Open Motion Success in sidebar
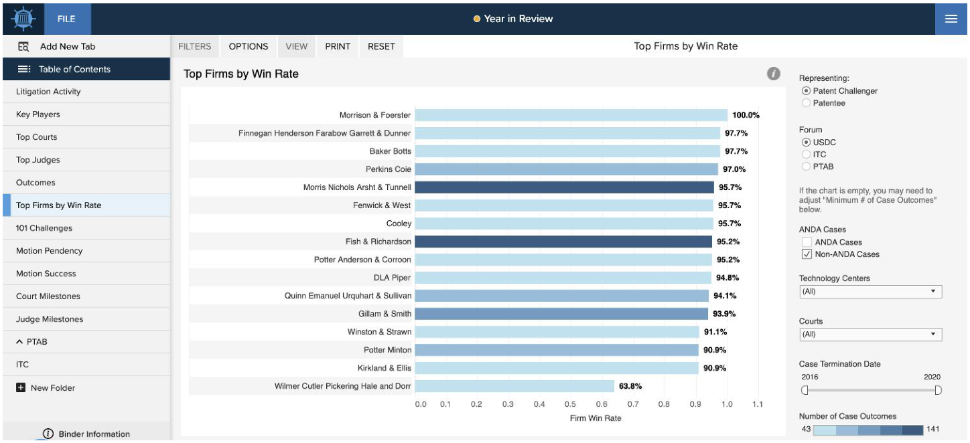The image size is (970, 443). click(x=86, y=274)
